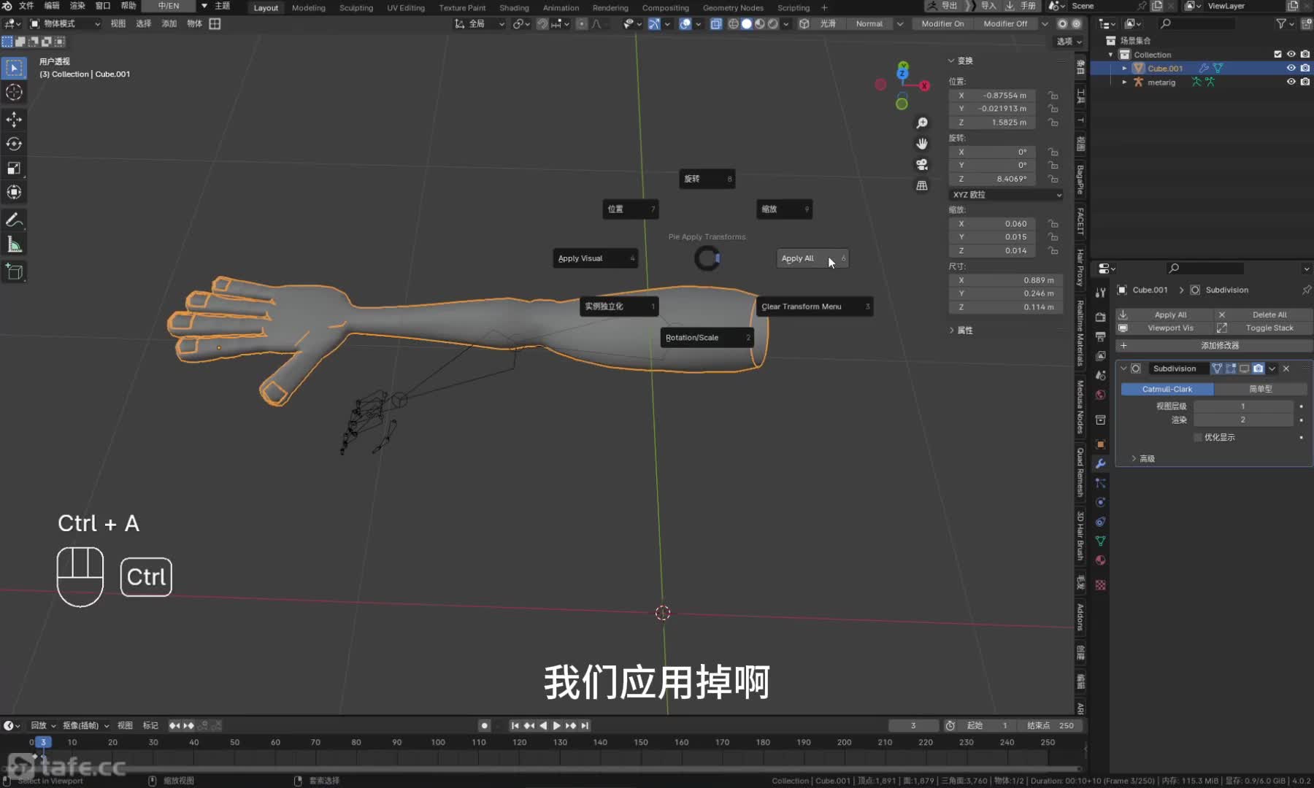
Task: Select the Add Cube tool
Action: pos(14,271)
